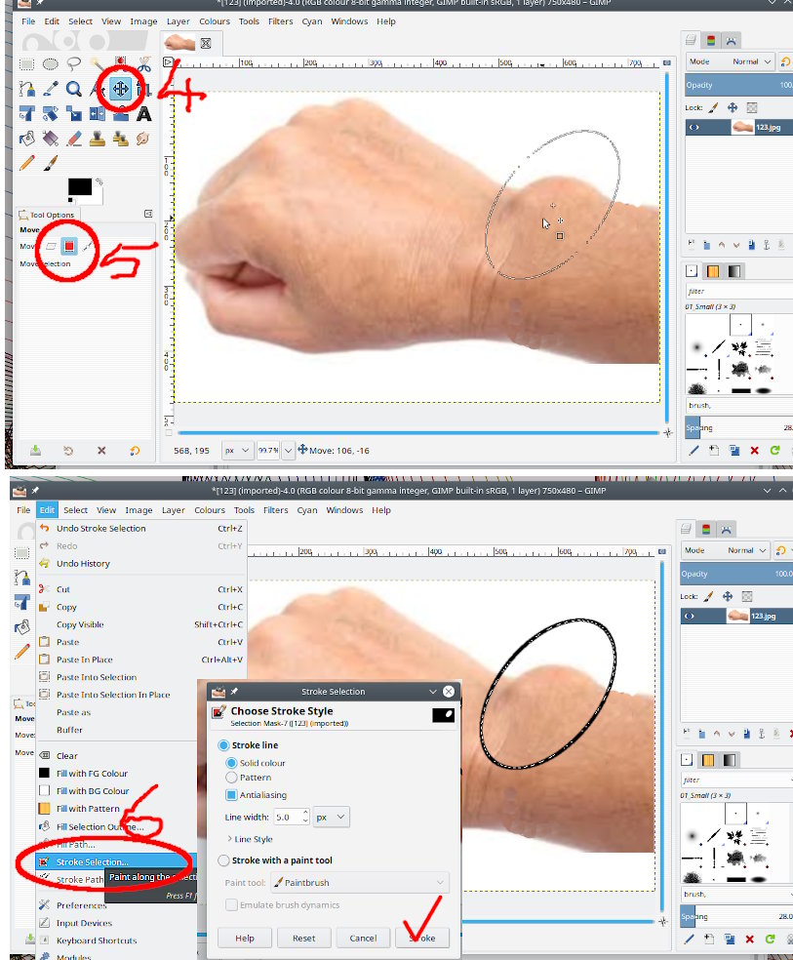793x960 pixels.
Task: Open Line width px unit dropdown
Action: 331,818
